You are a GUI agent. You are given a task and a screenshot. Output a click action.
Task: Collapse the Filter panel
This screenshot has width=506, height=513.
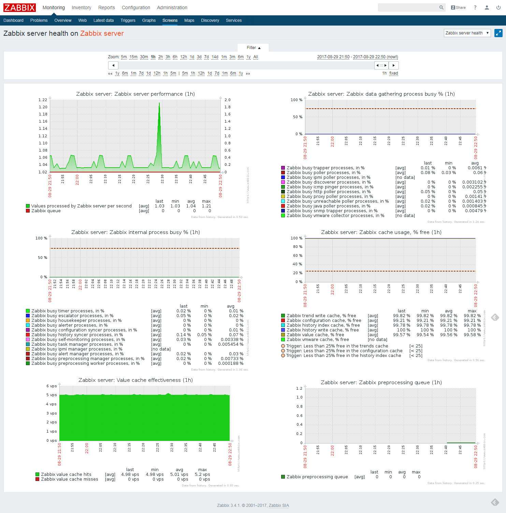(x=253, y=48)
